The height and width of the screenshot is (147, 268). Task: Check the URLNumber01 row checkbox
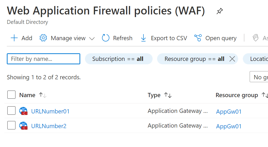pyautogui.click(x=12, y=111)
